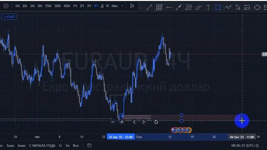Select the 3M timeframe
Viewport: 267px width, 150px height.
(x=33, y=6)
